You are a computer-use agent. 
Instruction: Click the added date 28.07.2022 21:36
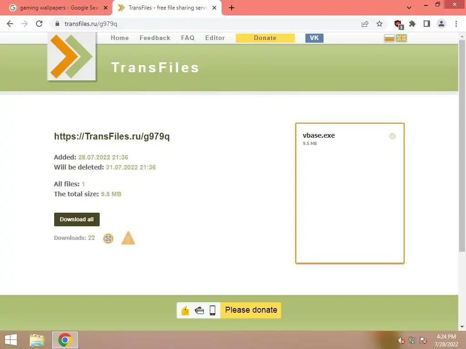pos(103,157)
